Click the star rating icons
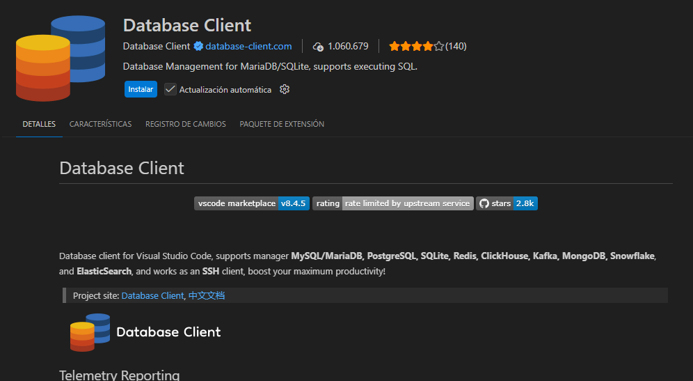 (415, 47)
